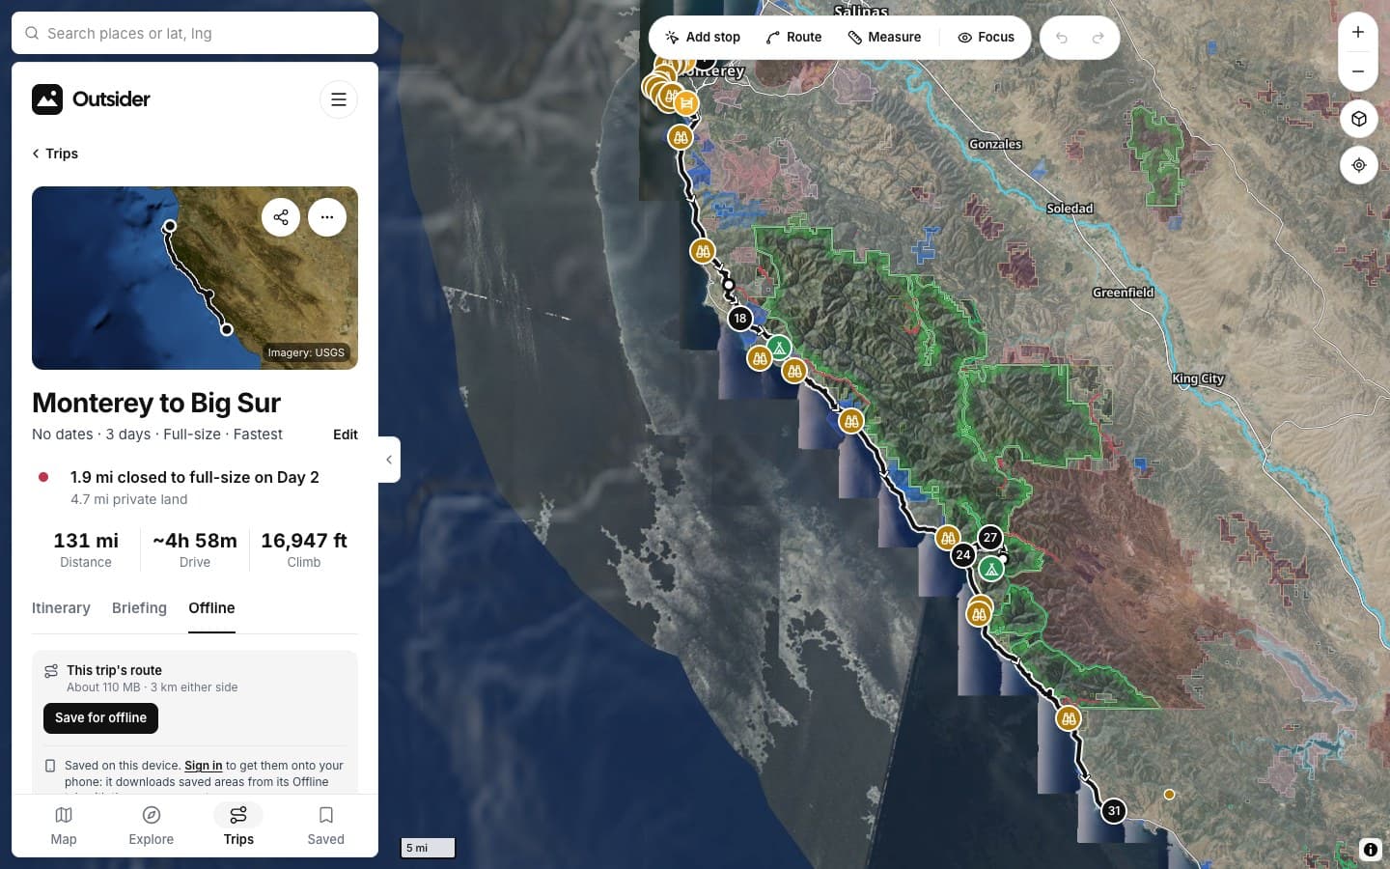Open the Map bottom navigation item
1390x869 pixels.
pos(64,826)
